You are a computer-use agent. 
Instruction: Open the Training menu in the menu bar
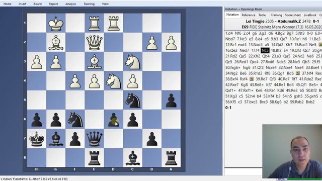89,4
